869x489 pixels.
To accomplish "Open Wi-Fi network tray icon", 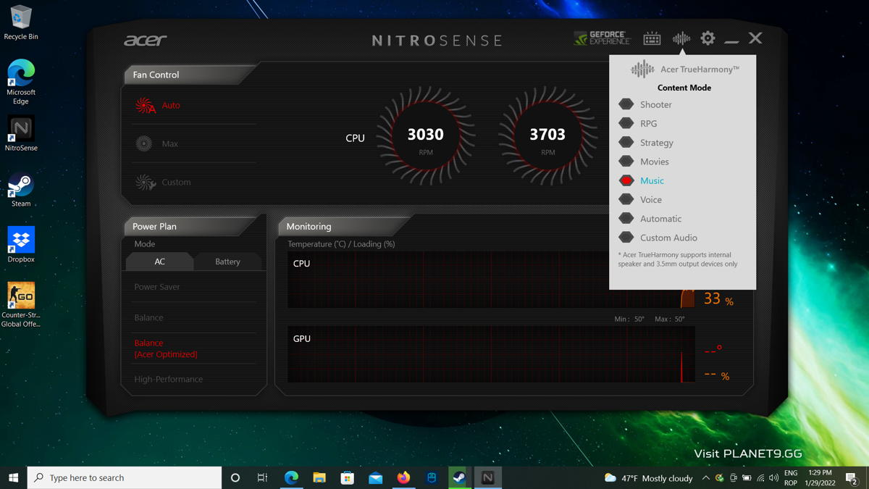I will point(760,478).
